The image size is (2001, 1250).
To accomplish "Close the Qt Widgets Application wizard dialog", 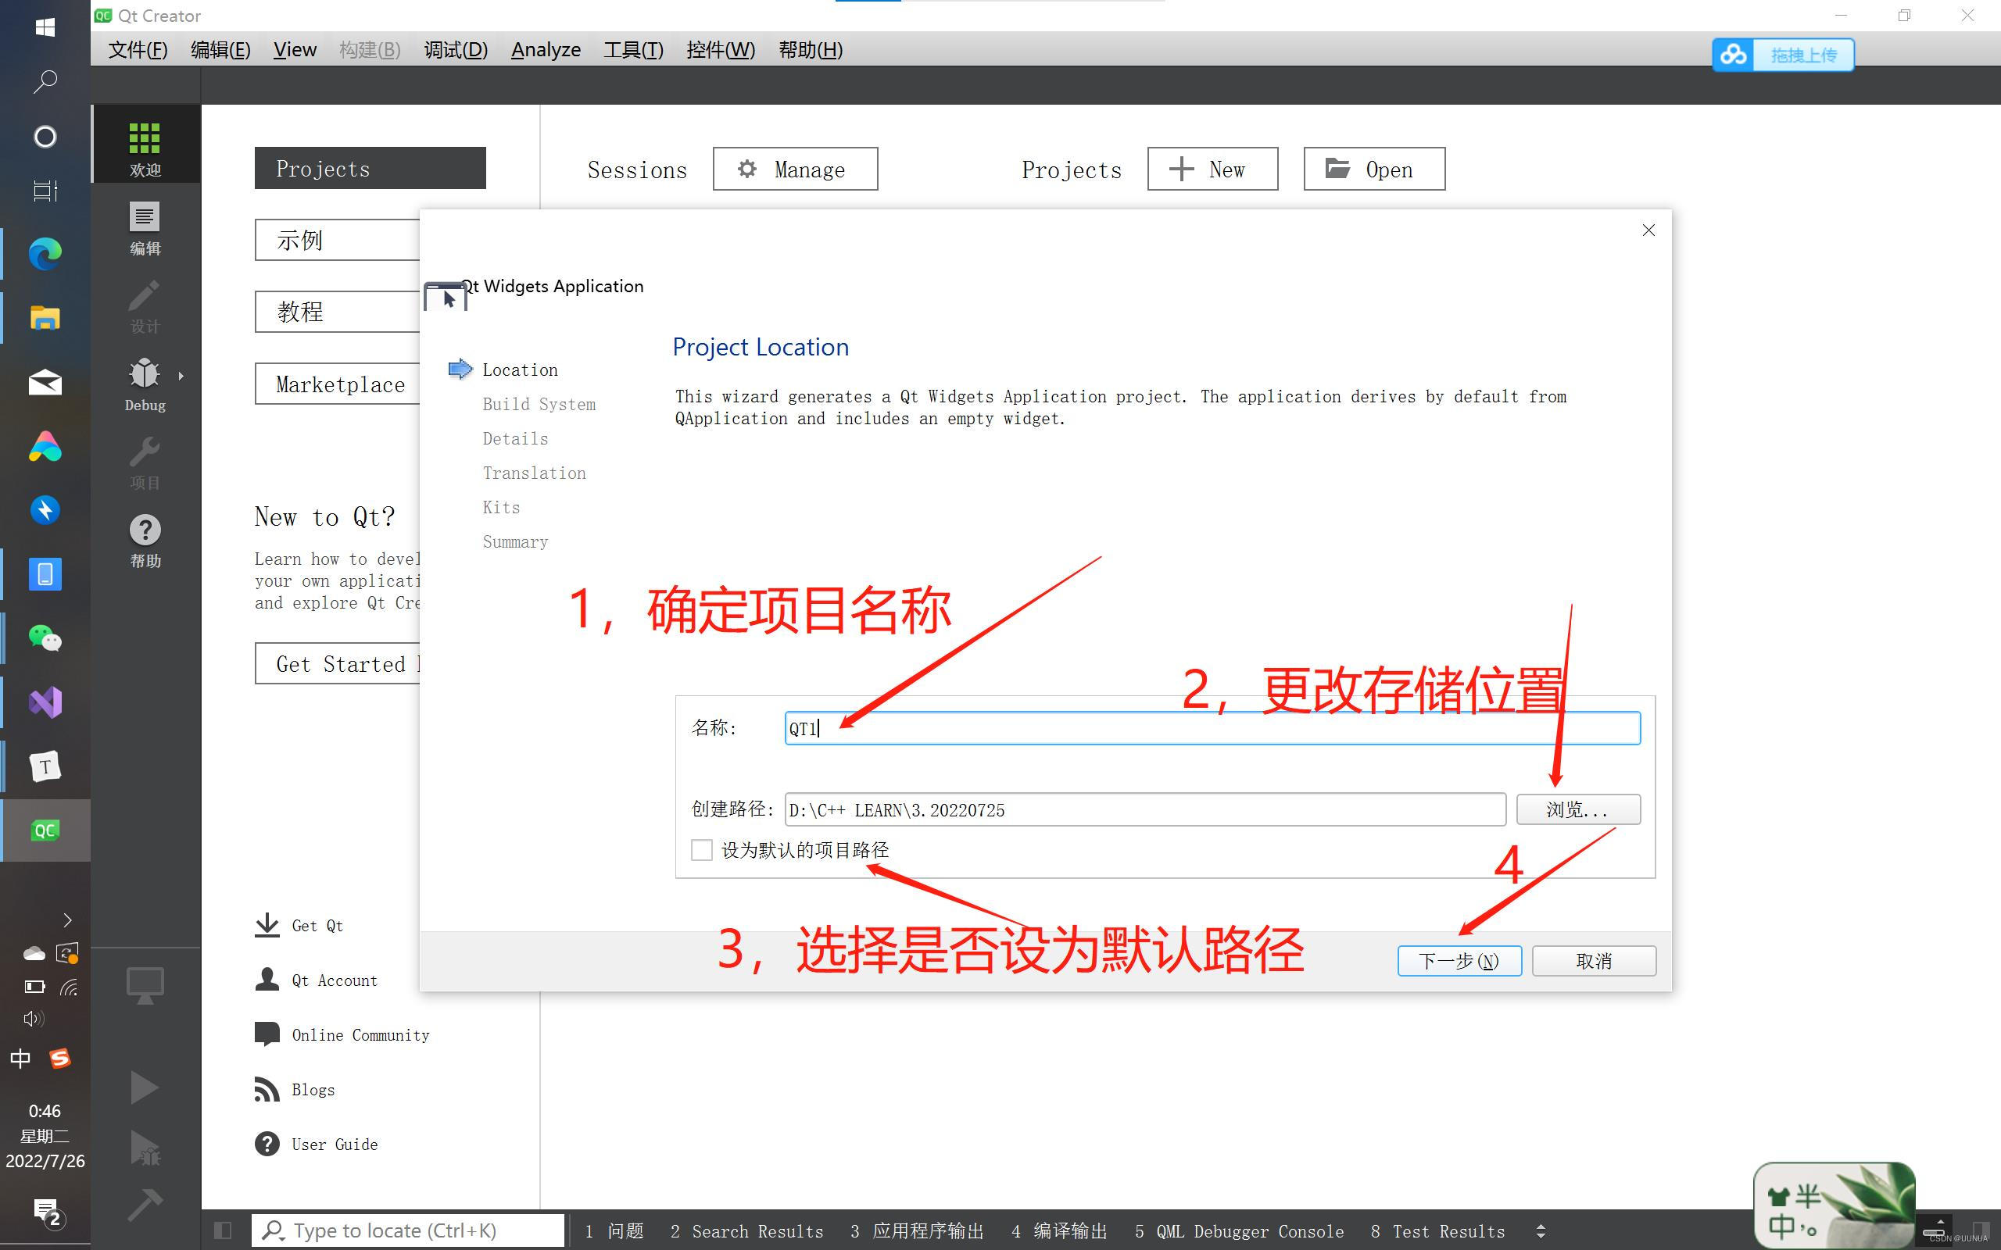I will pyautogui.click(x=1648, y=230).
